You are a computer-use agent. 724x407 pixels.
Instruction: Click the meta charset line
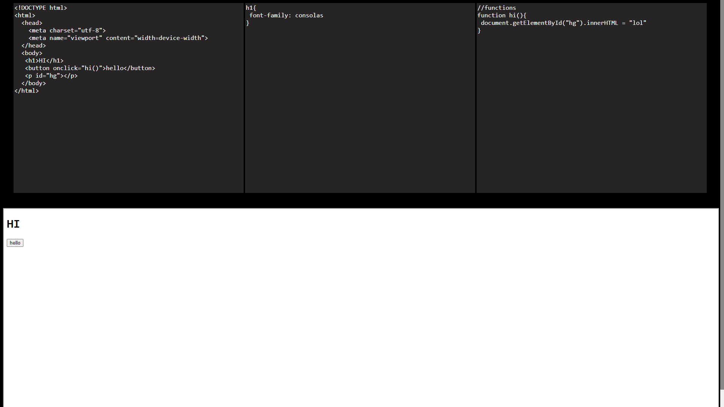point(67,30)
